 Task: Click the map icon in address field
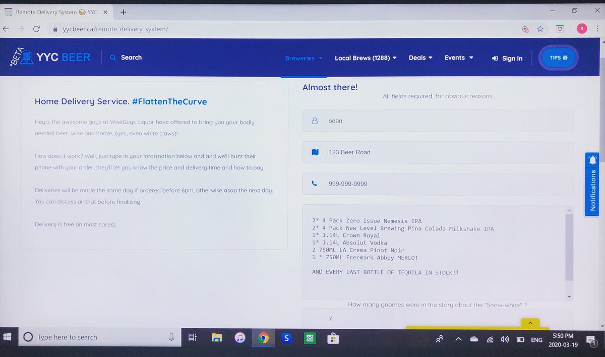(x=315, y=152)
